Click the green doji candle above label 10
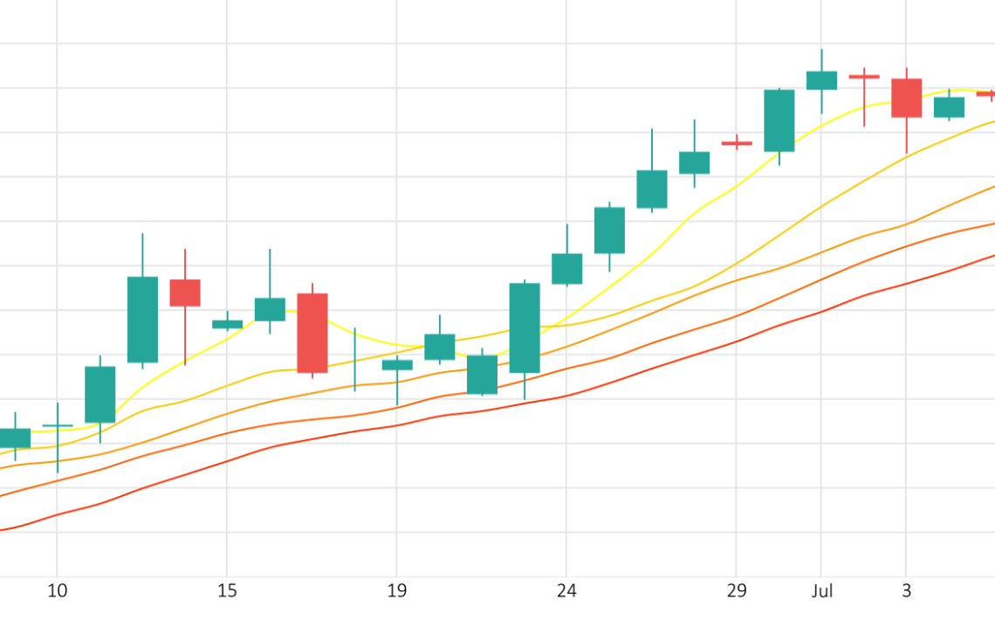This screenshot has width=995, height=620. (x=58, y=426)
